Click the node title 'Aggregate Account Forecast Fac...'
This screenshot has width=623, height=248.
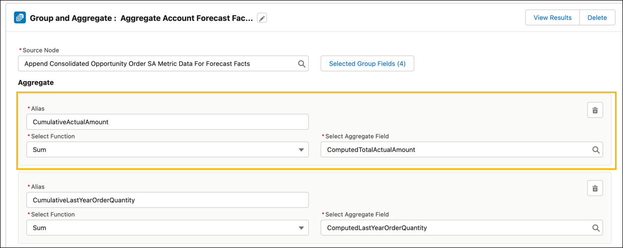point(187,18)
